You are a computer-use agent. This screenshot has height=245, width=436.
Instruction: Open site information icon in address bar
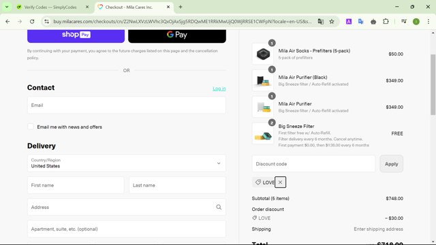point(47,21)
